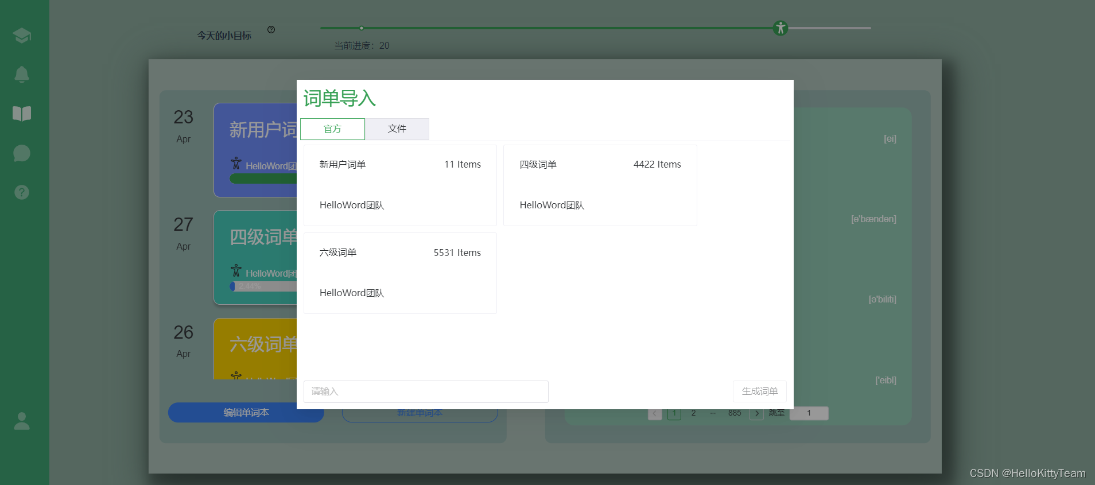Open the 新用户词单 purple card in background
Viewport: 1095px width, 485px height.
pyautogui.click(x=255, y=150)
